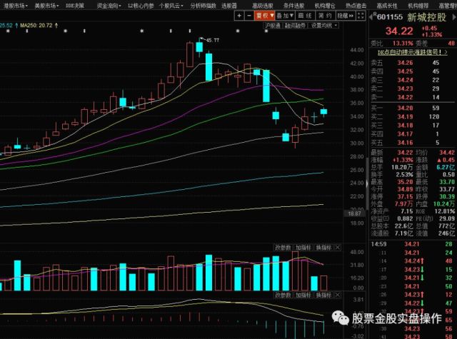Click 改参数 on the volume panel
The height and width of the screenshot is (339, 457).
pos(283,248)
